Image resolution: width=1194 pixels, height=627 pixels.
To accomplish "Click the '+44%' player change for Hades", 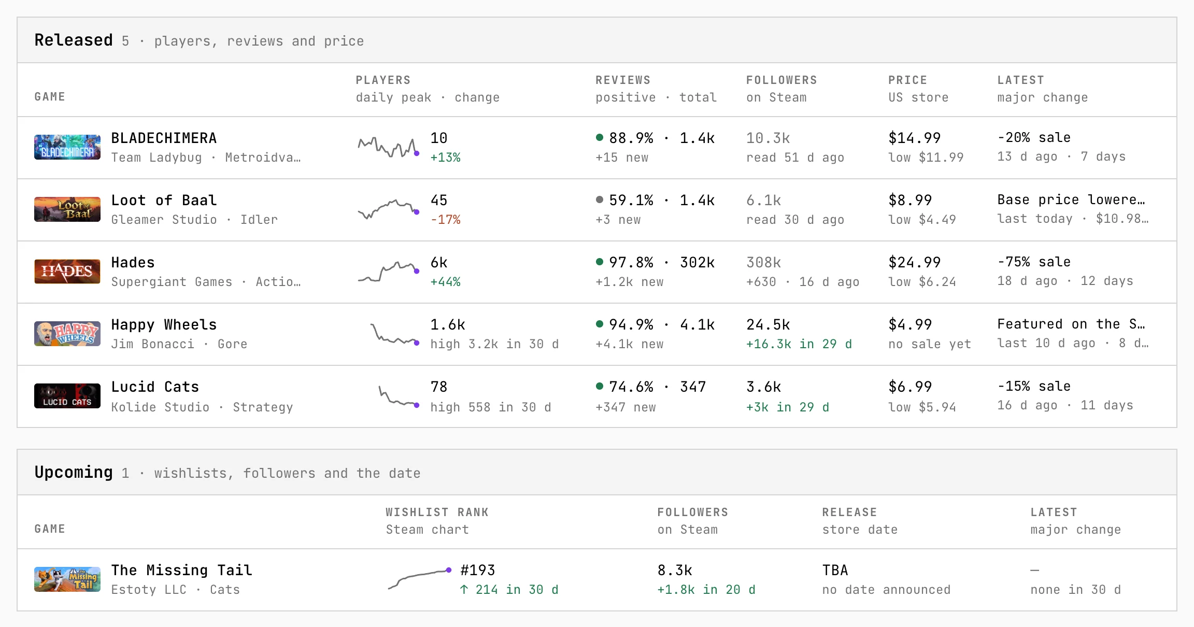I will click(x=445, y=282).
